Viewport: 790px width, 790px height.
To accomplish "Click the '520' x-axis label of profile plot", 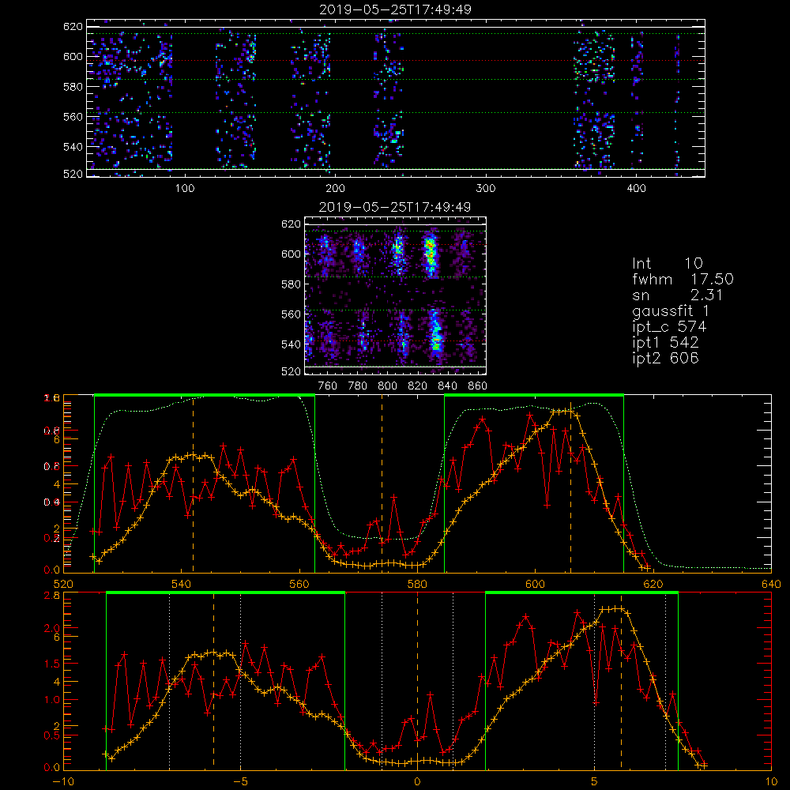I will pyautogui.click(x=63, y=585).
